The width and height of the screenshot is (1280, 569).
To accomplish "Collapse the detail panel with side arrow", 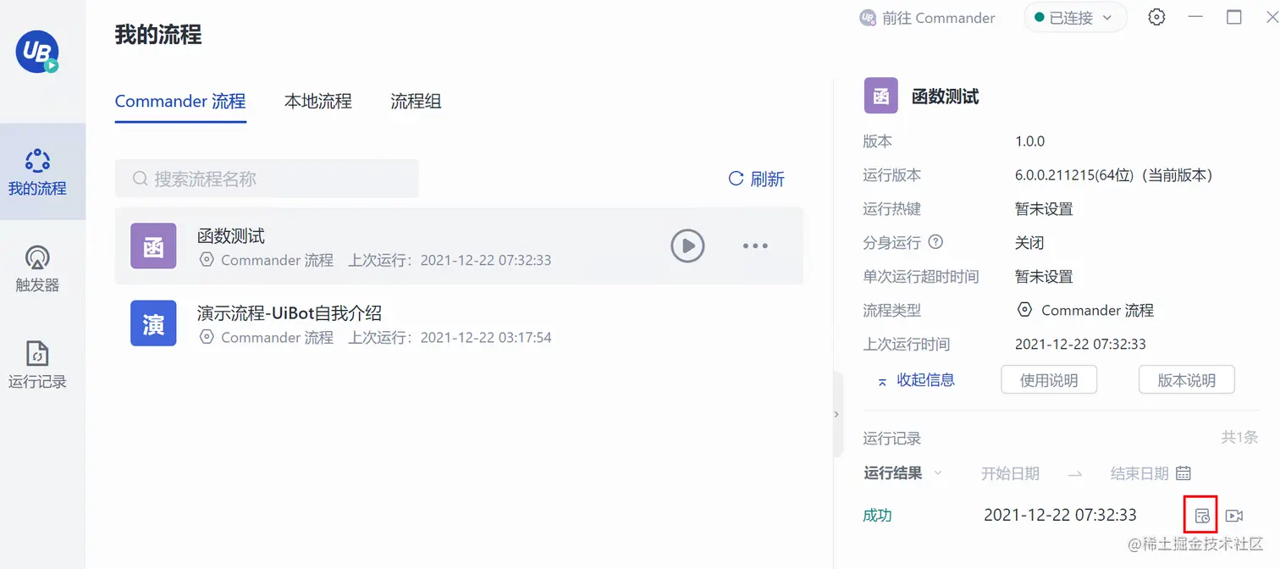I will point(836,414).
